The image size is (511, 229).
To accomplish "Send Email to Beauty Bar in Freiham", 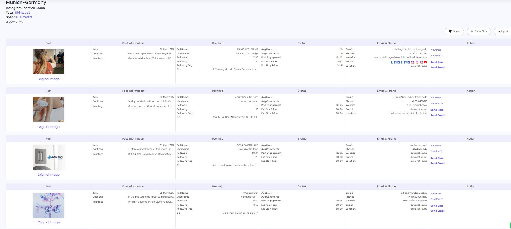I will click(438, 115).
